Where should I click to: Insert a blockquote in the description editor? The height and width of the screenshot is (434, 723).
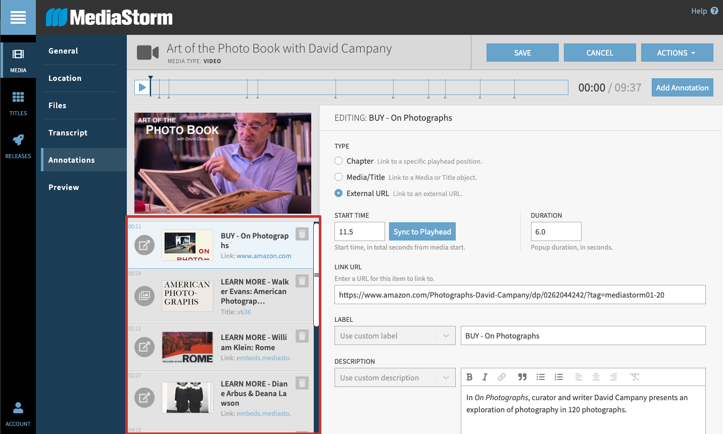tap(522, 376)
